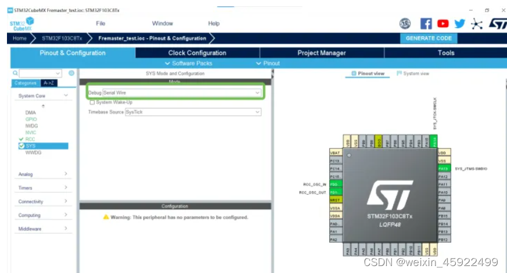The image size is (507, 273).
Task: Select SYS in System Core list
Action: point(44,146)
